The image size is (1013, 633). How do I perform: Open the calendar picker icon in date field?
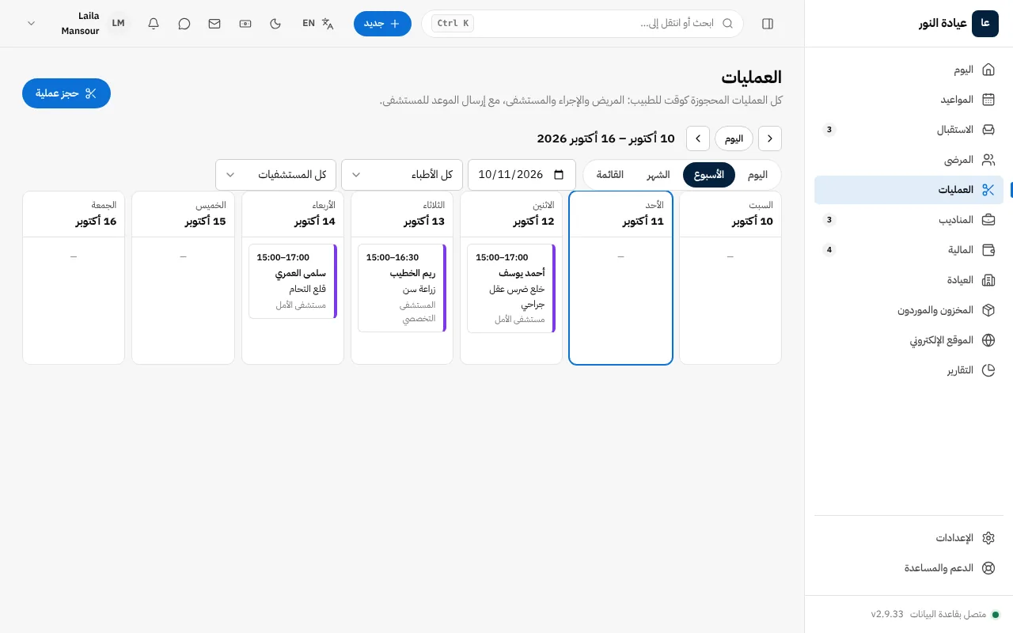coord(559,175)
